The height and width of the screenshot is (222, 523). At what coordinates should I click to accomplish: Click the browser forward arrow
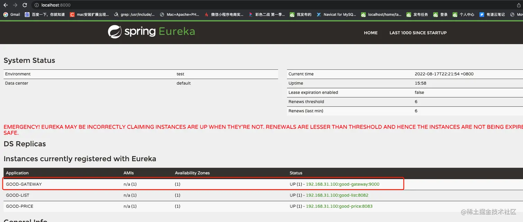point(15,5)
